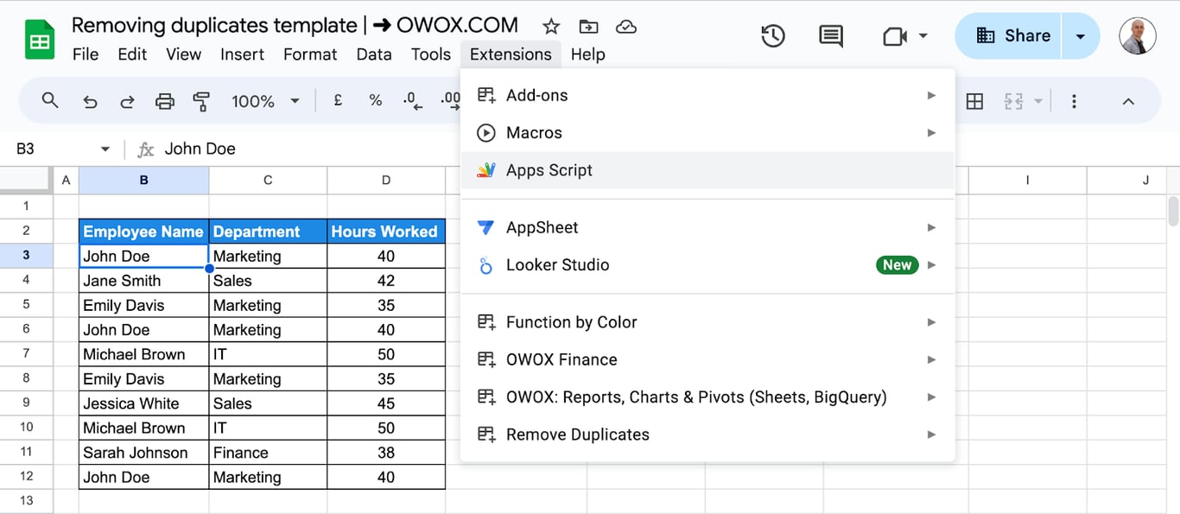The image size is (1180, 514).
Task: Open Function by Color add-on
Action: (x=707, y=322)
